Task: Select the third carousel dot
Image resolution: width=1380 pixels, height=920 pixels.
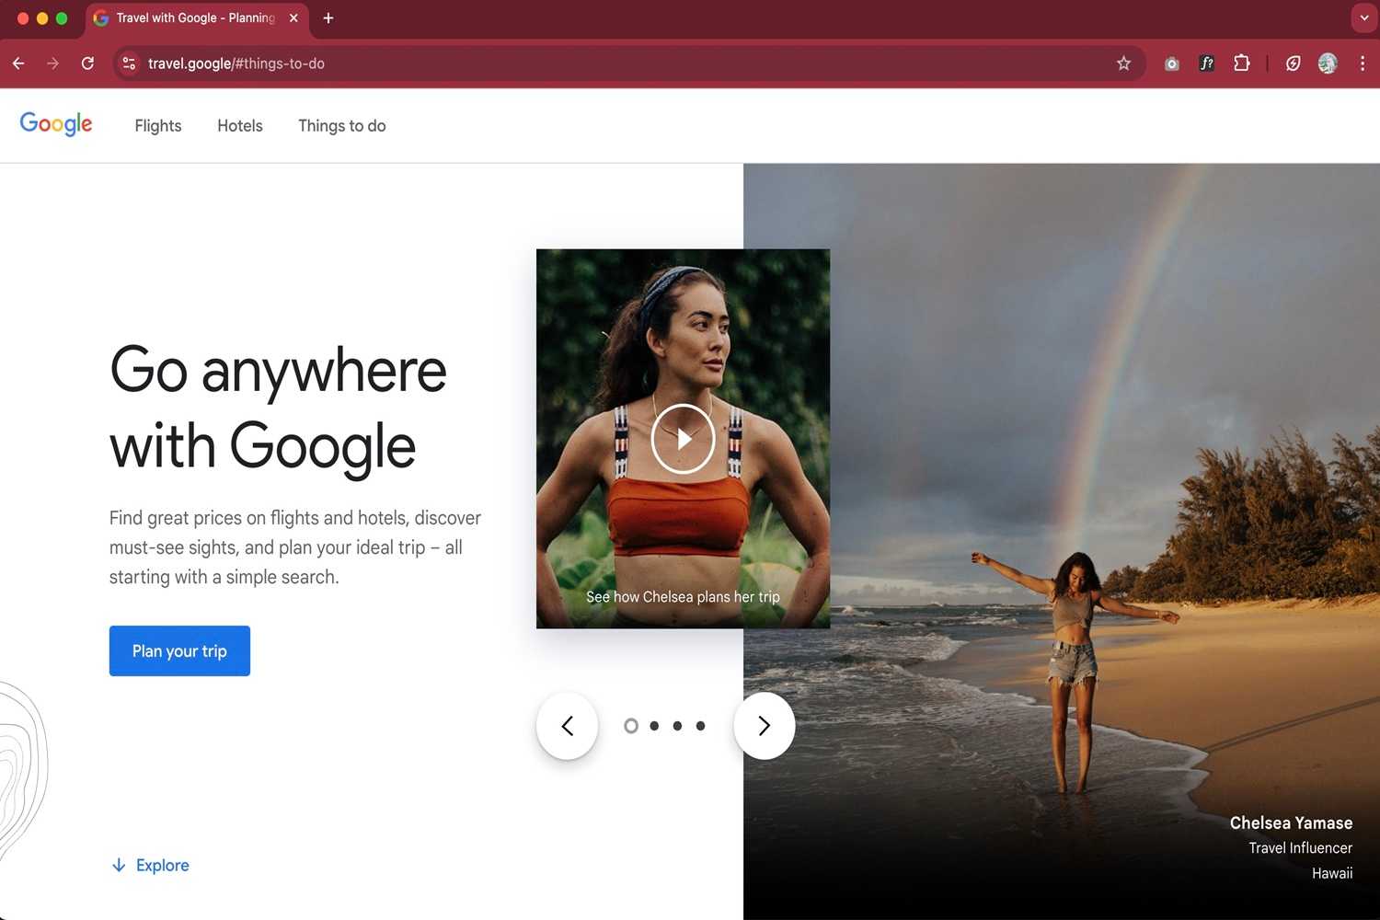Action: click(677, 726)
